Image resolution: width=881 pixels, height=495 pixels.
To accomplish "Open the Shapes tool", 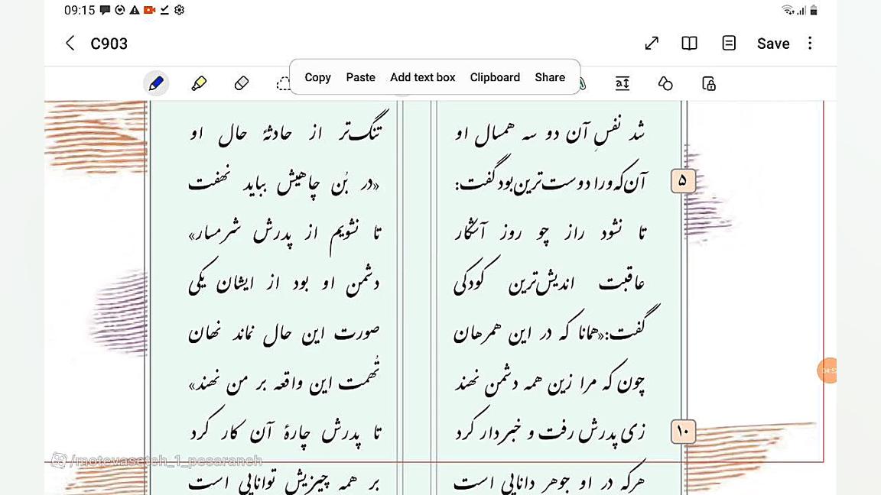I will tap(665, 83).
